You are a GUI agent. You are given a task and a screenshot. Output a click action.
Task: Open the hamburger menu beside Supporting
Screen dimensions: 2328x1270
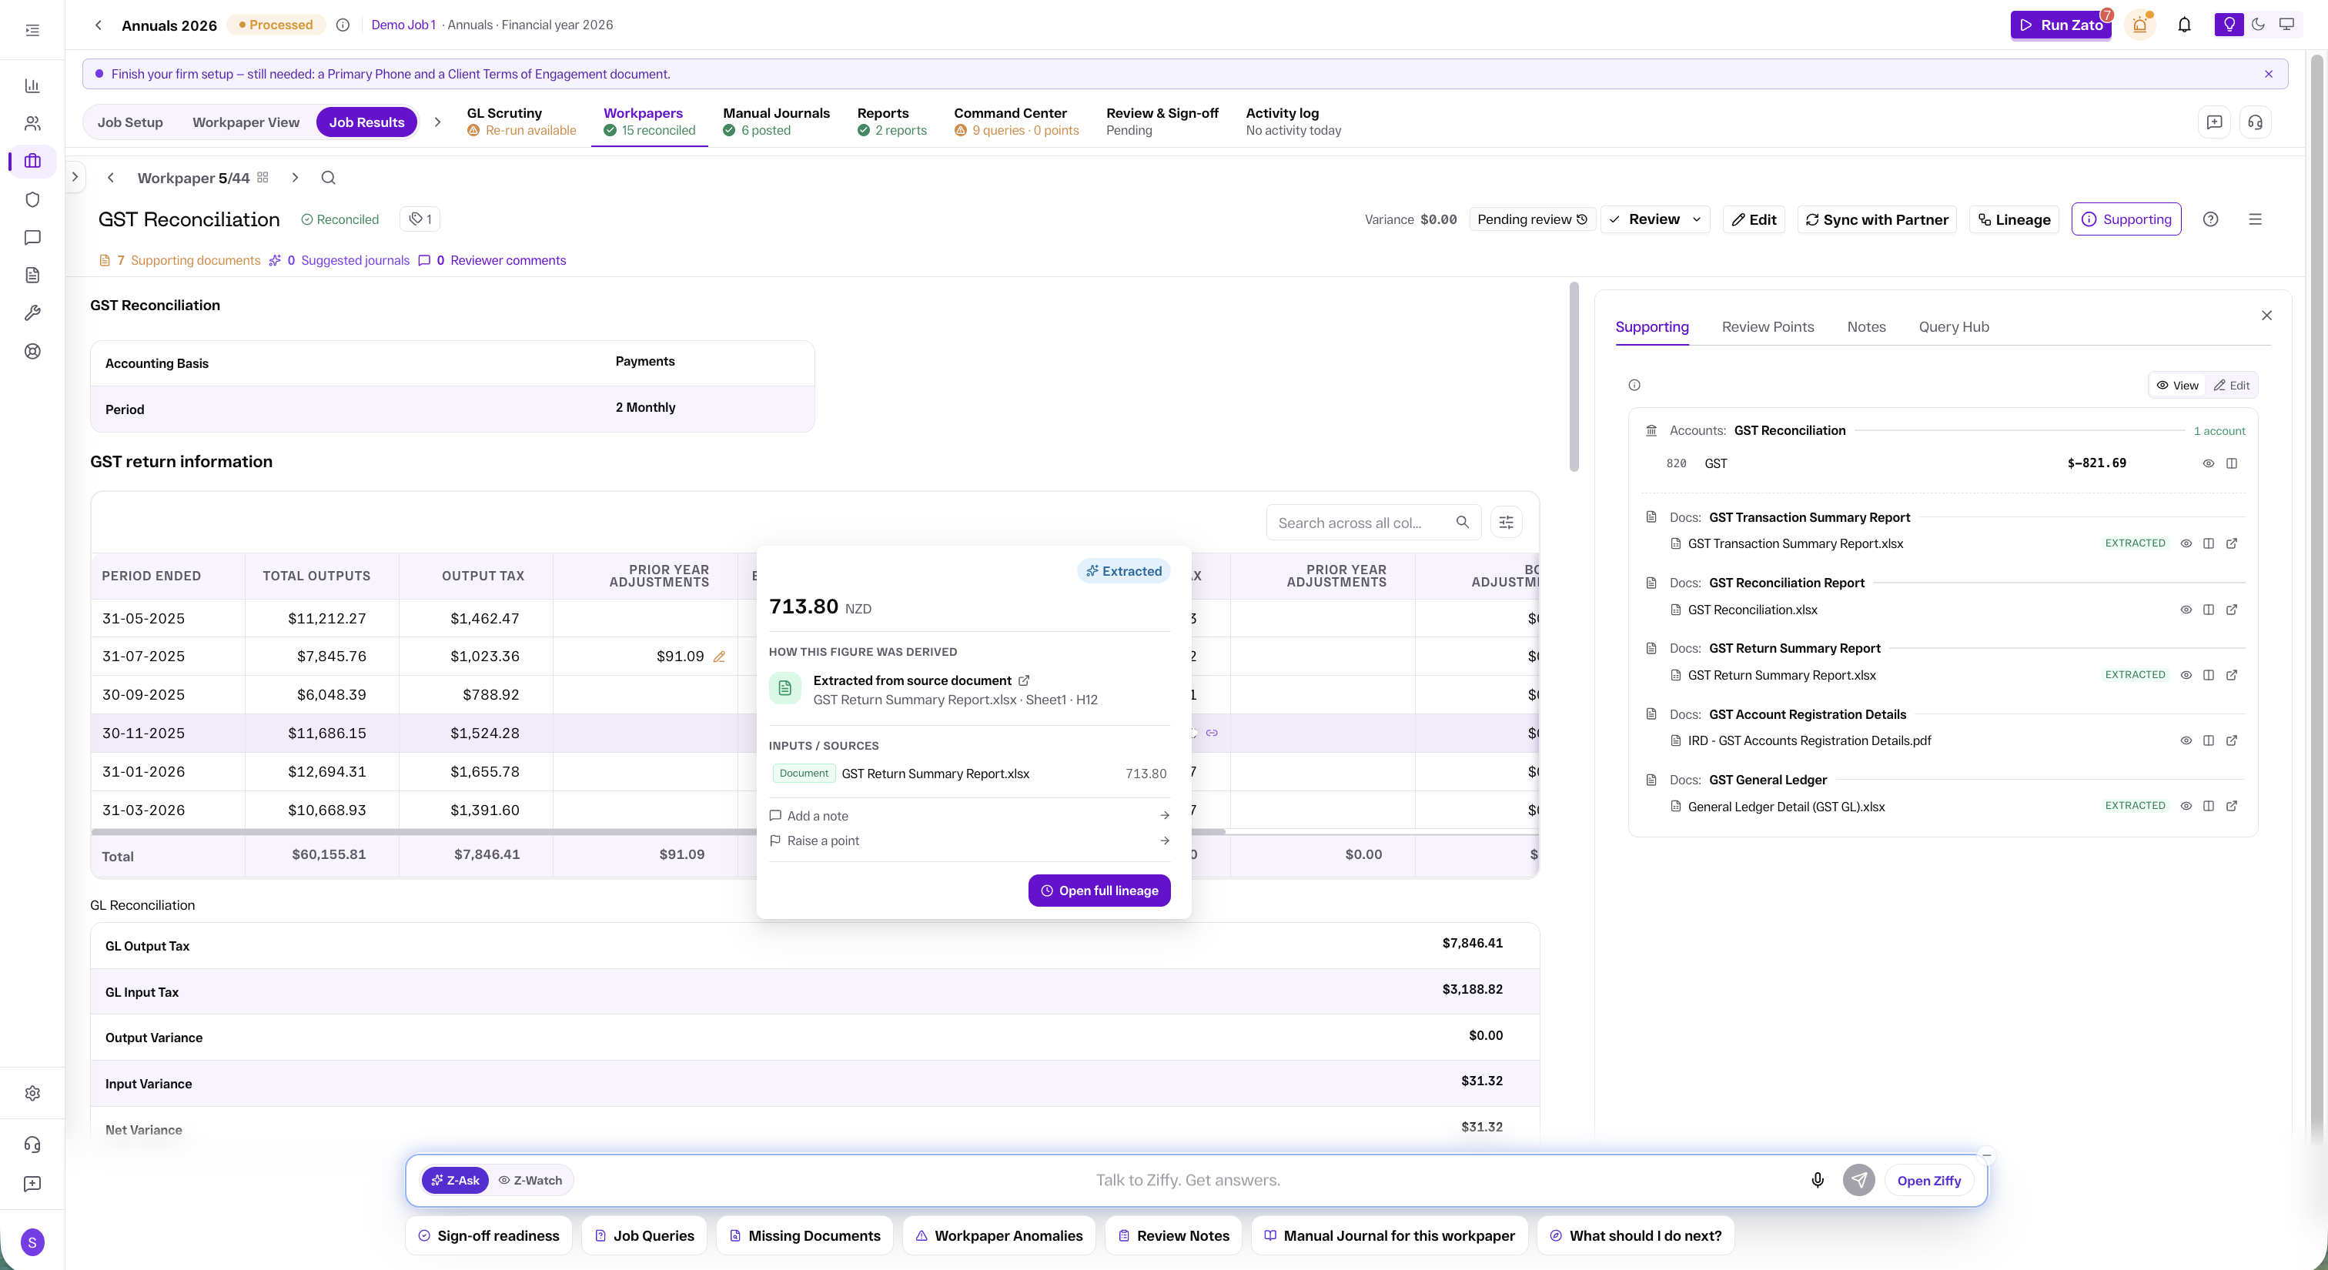coord(2255,219)
